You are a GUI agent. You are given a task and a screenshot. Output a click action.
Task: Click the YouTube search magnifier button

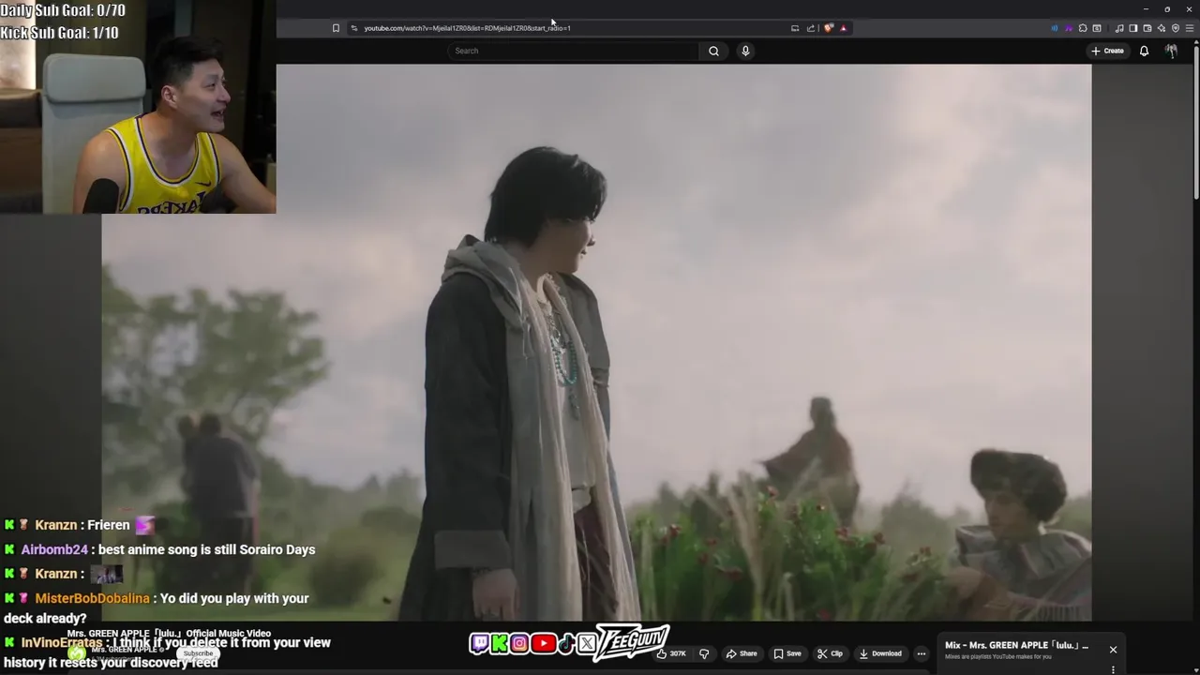[x=713, y=51]
